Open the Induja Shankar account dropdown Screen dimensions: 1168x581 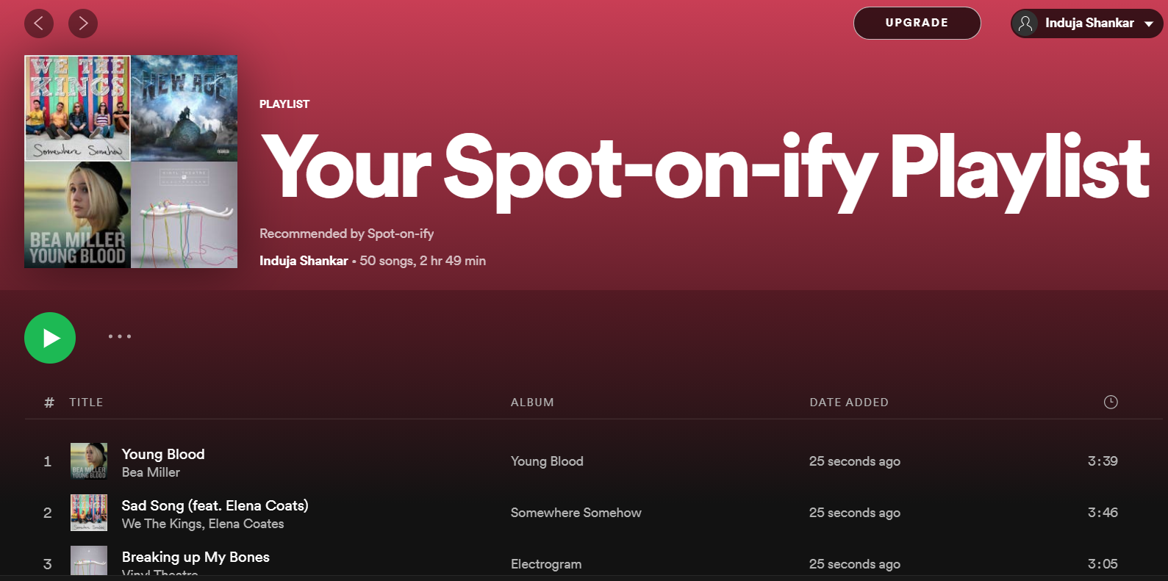click(x=1086, y=23)
